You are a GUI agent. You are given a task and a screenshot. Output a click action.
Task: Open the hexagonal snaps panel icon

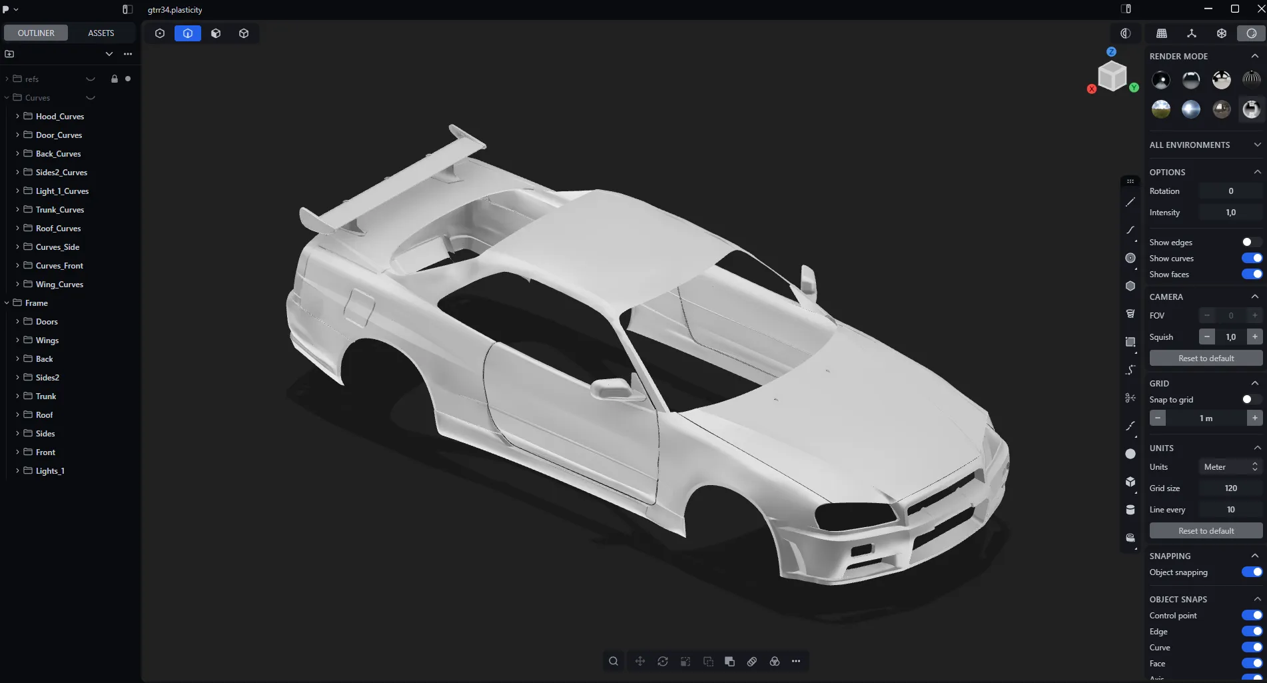pos(1222,33)
